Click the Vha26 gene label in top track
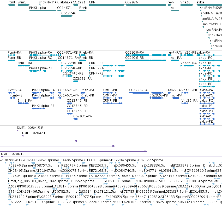 click(185, 2)
